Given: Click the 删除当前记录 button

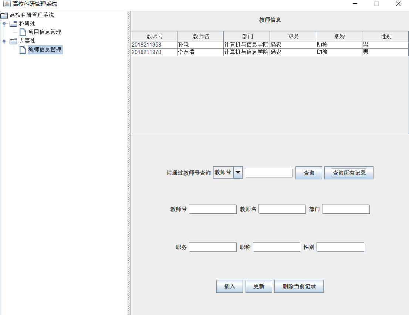Looking at the screenshot, I should 299,286.
